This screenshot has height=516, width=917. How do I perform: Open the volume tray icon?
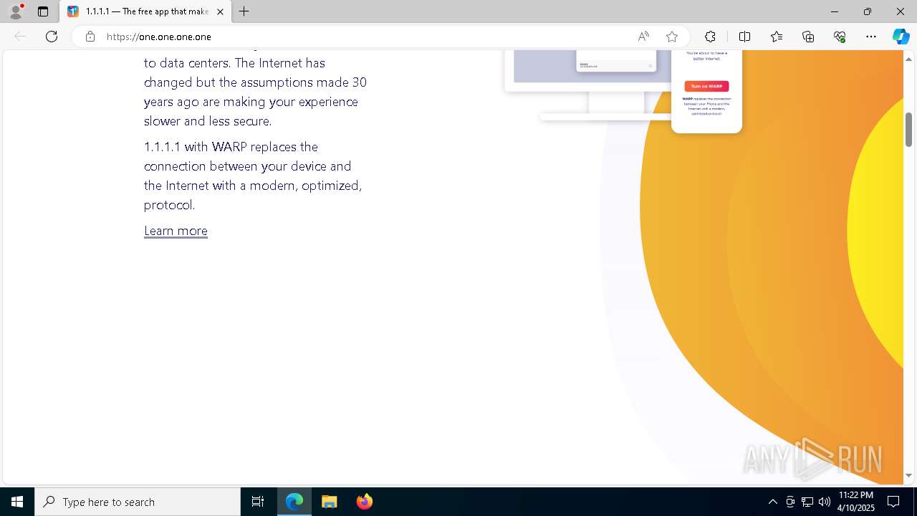(x=825, y=502)
